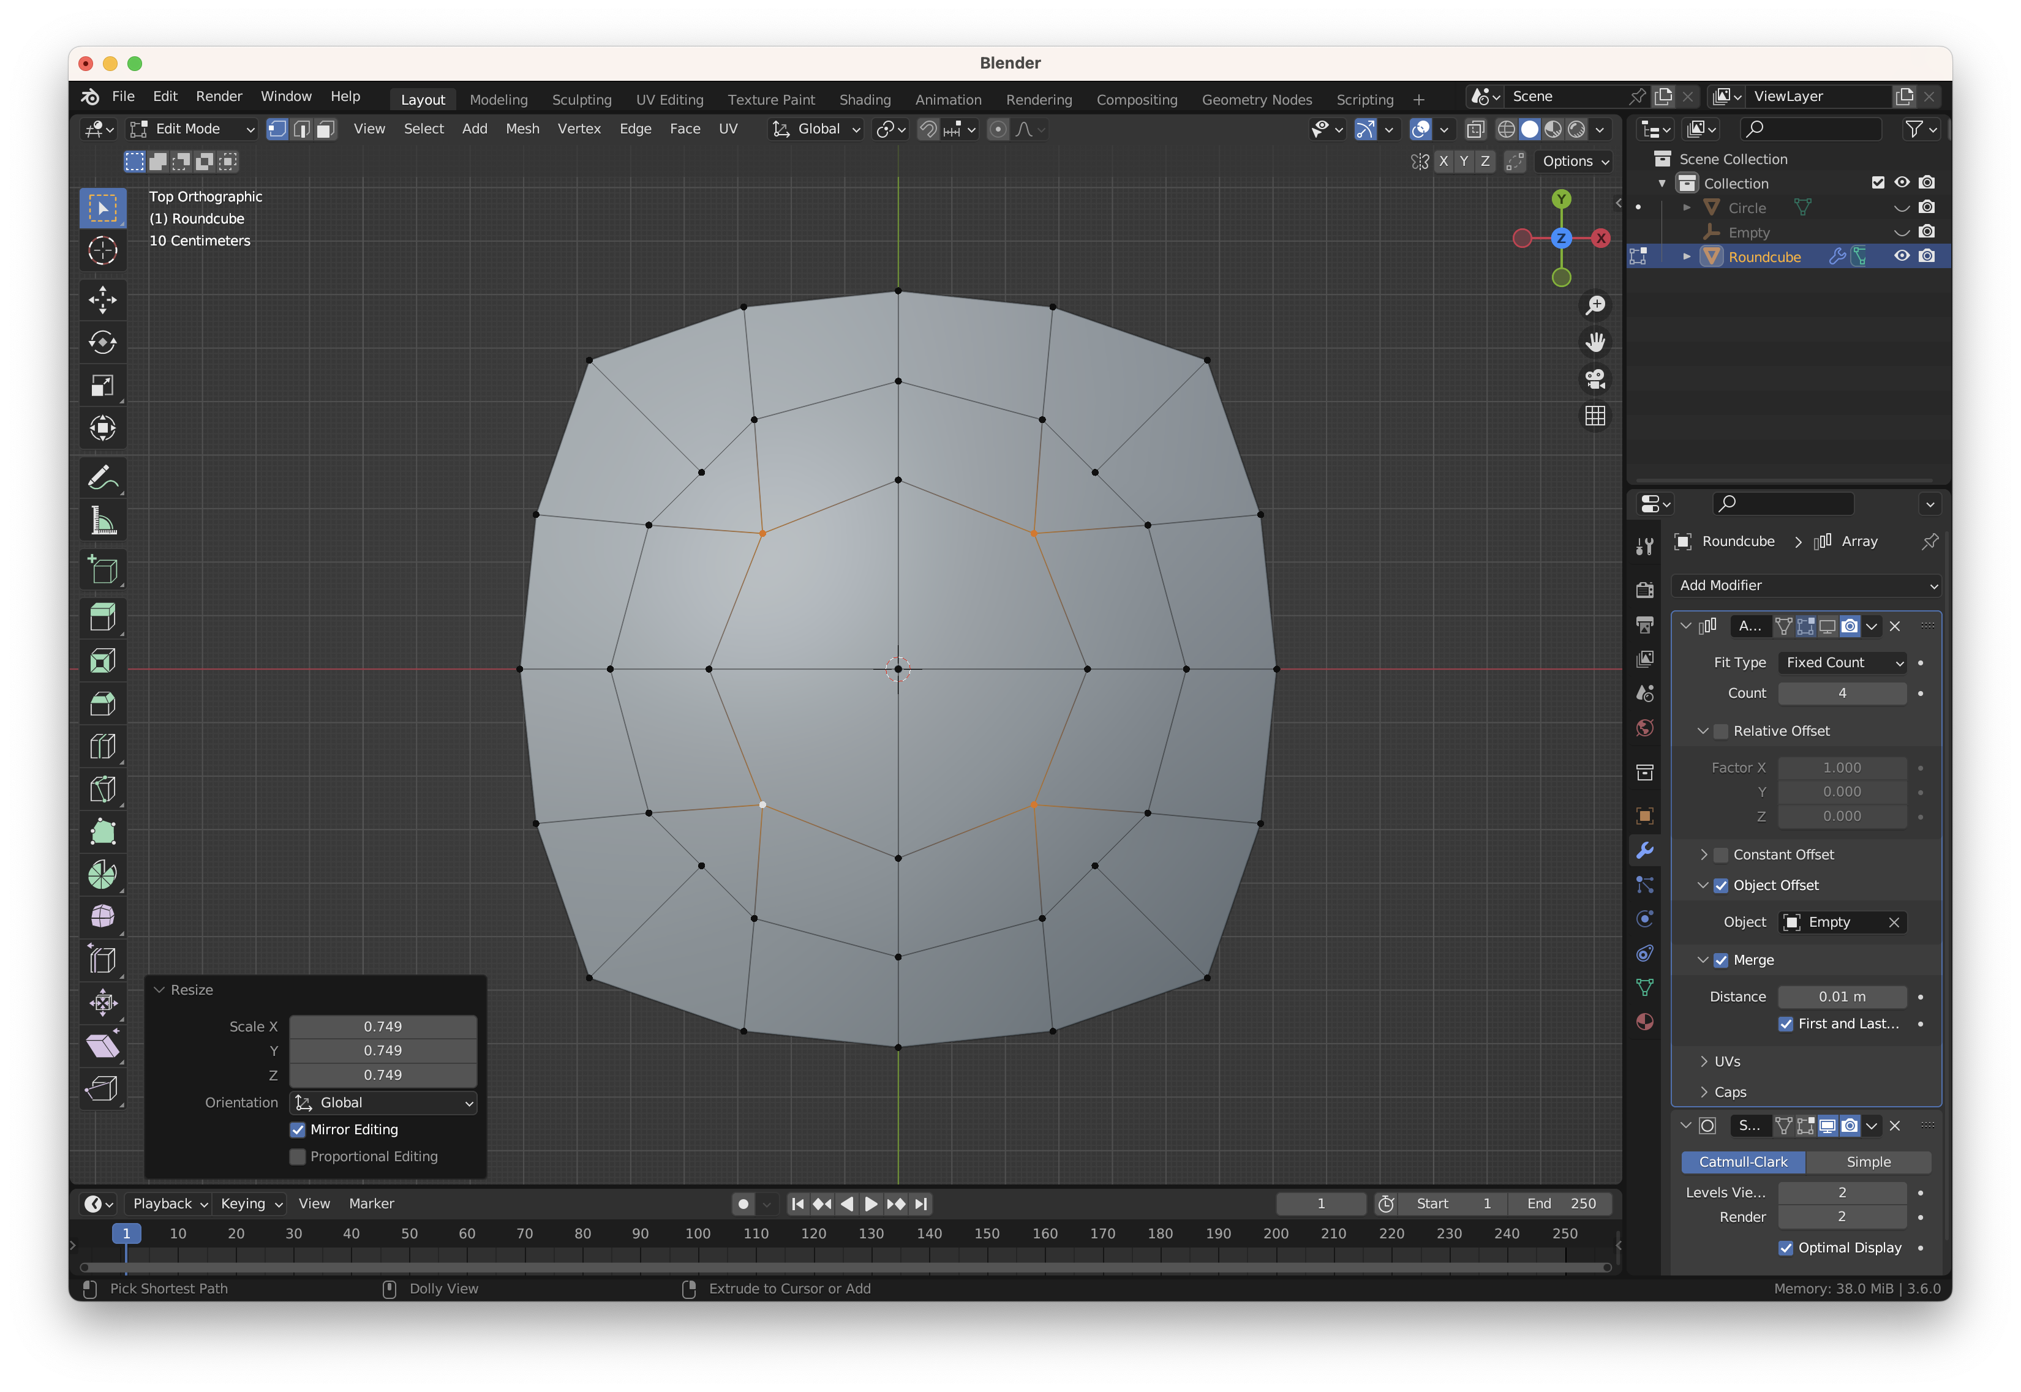Viewport: 2021px width, 1392px height.
Task: Select the Rotate tool
Action: click(102, 342)
